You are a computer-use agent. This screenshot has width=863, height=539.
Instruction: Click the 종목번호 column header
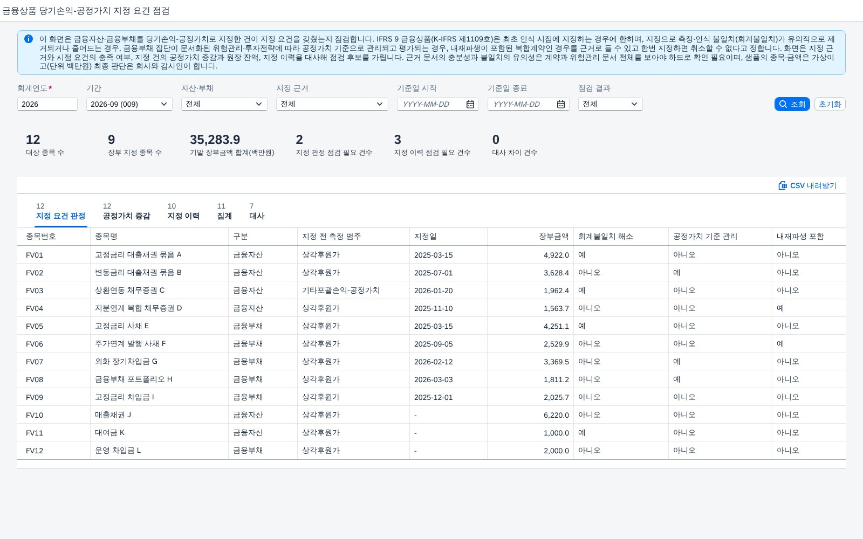coord(54,237)
